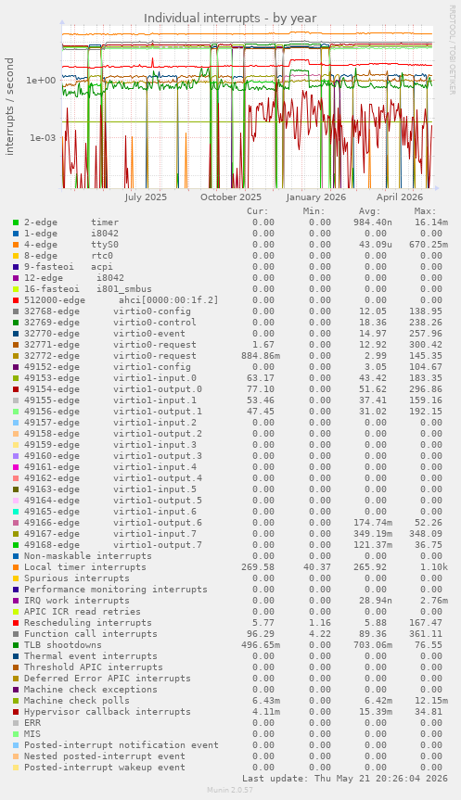This screenshot has width=461, height=800.
Task: Click the red ahci 512000-edge legend swatch
Action: click(x=16, y=300)
